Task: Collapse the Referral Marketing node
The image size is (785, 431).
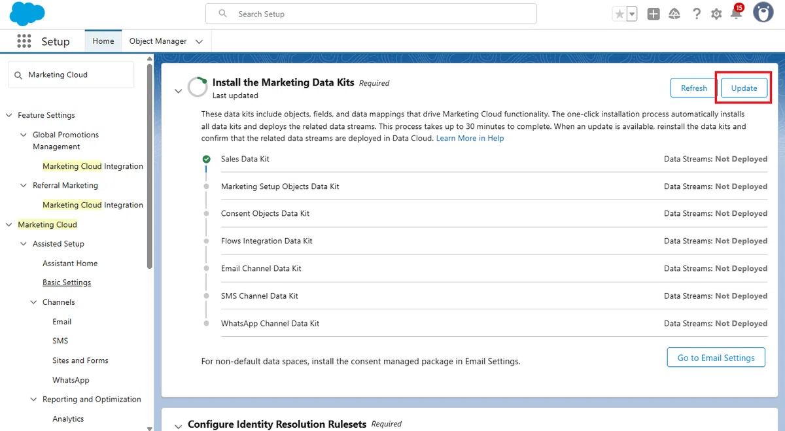Action: 24,186
